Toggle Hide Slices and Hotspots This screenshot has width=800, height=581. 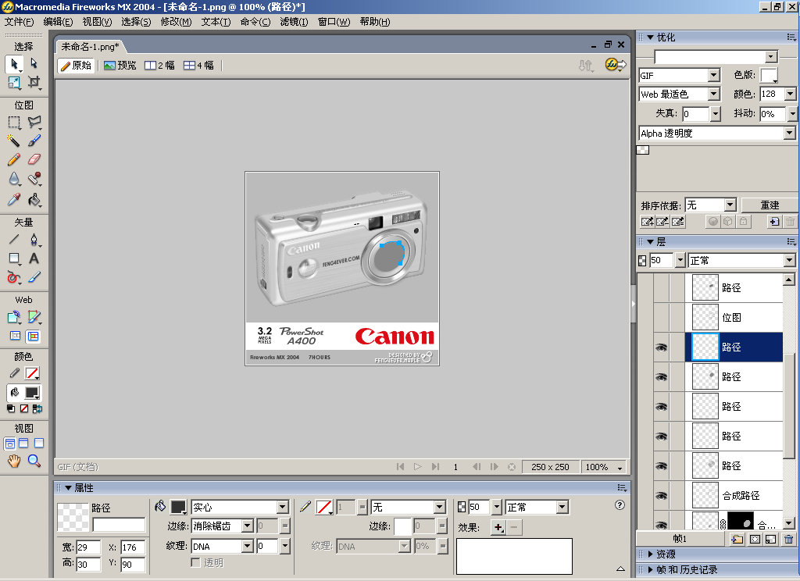[x=16, y=336]
